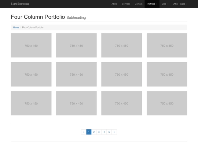This screenshot has width=198, height=148.
Task: Open Services in the navbar
Action: (x=126, y=4)
